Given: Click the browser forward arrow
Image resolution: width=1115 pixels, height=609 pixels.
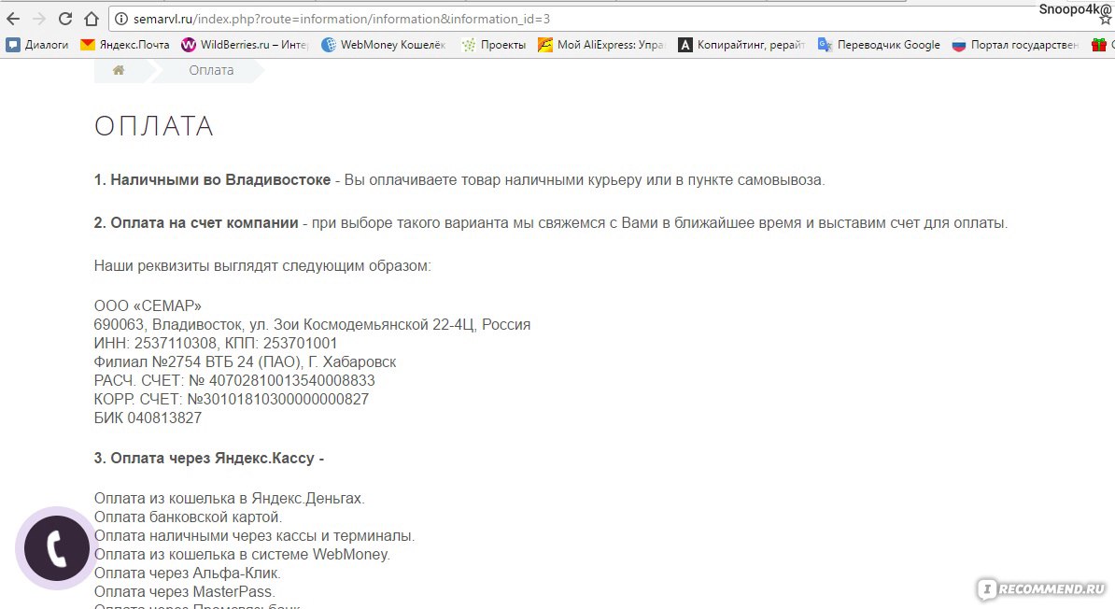Looking at the screenshot, I should tap(39, 19).
